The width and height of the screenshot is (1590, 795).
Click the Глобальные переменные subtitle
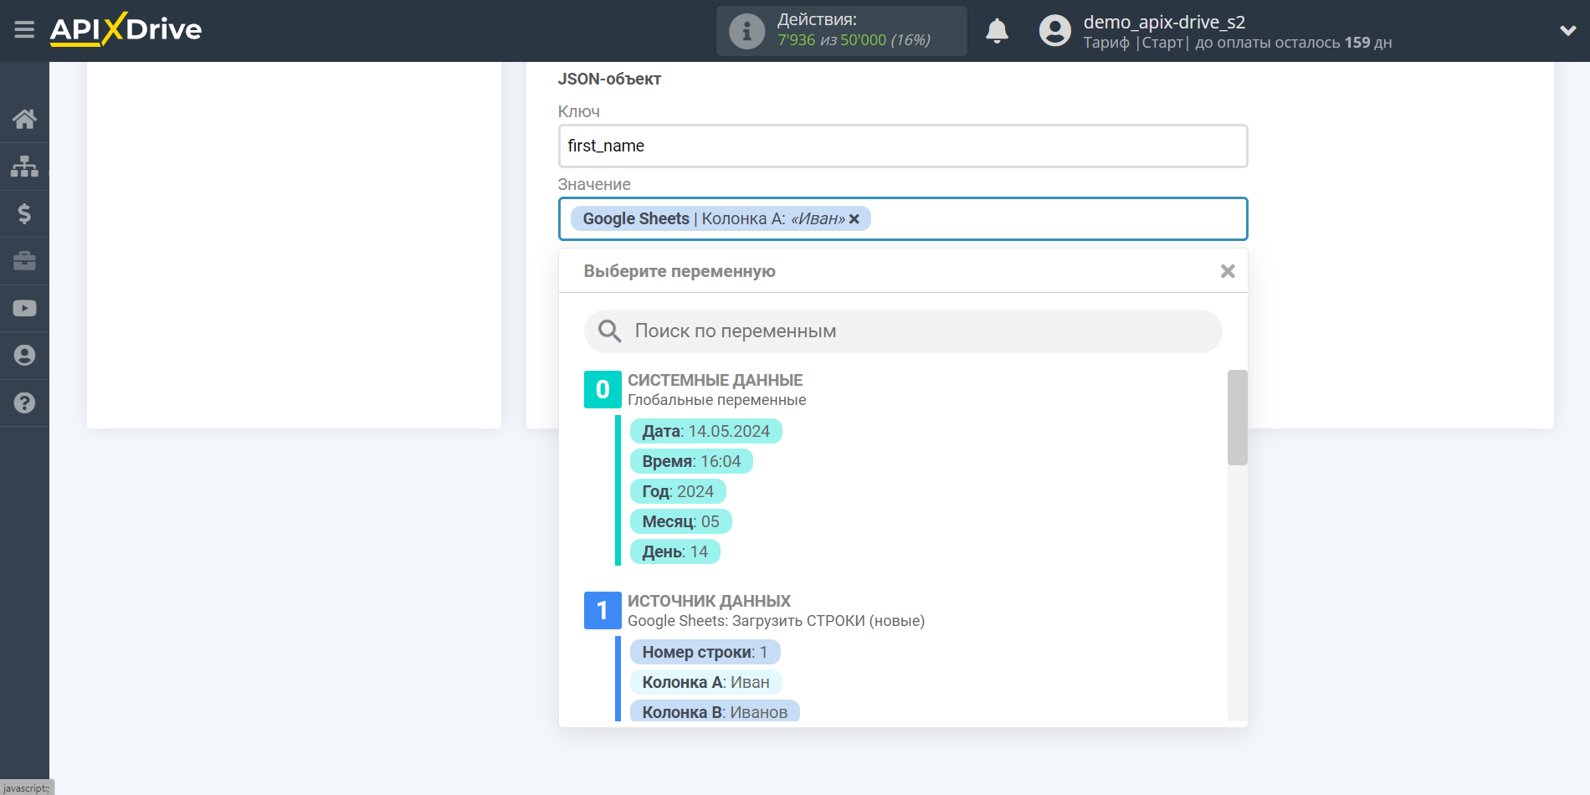(x=716, y=401)
